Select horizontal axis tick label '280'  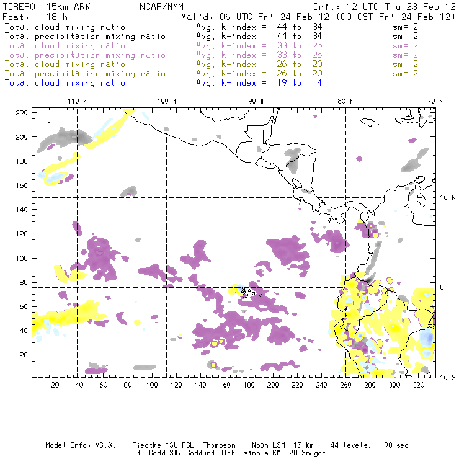[x=370, y=385]
